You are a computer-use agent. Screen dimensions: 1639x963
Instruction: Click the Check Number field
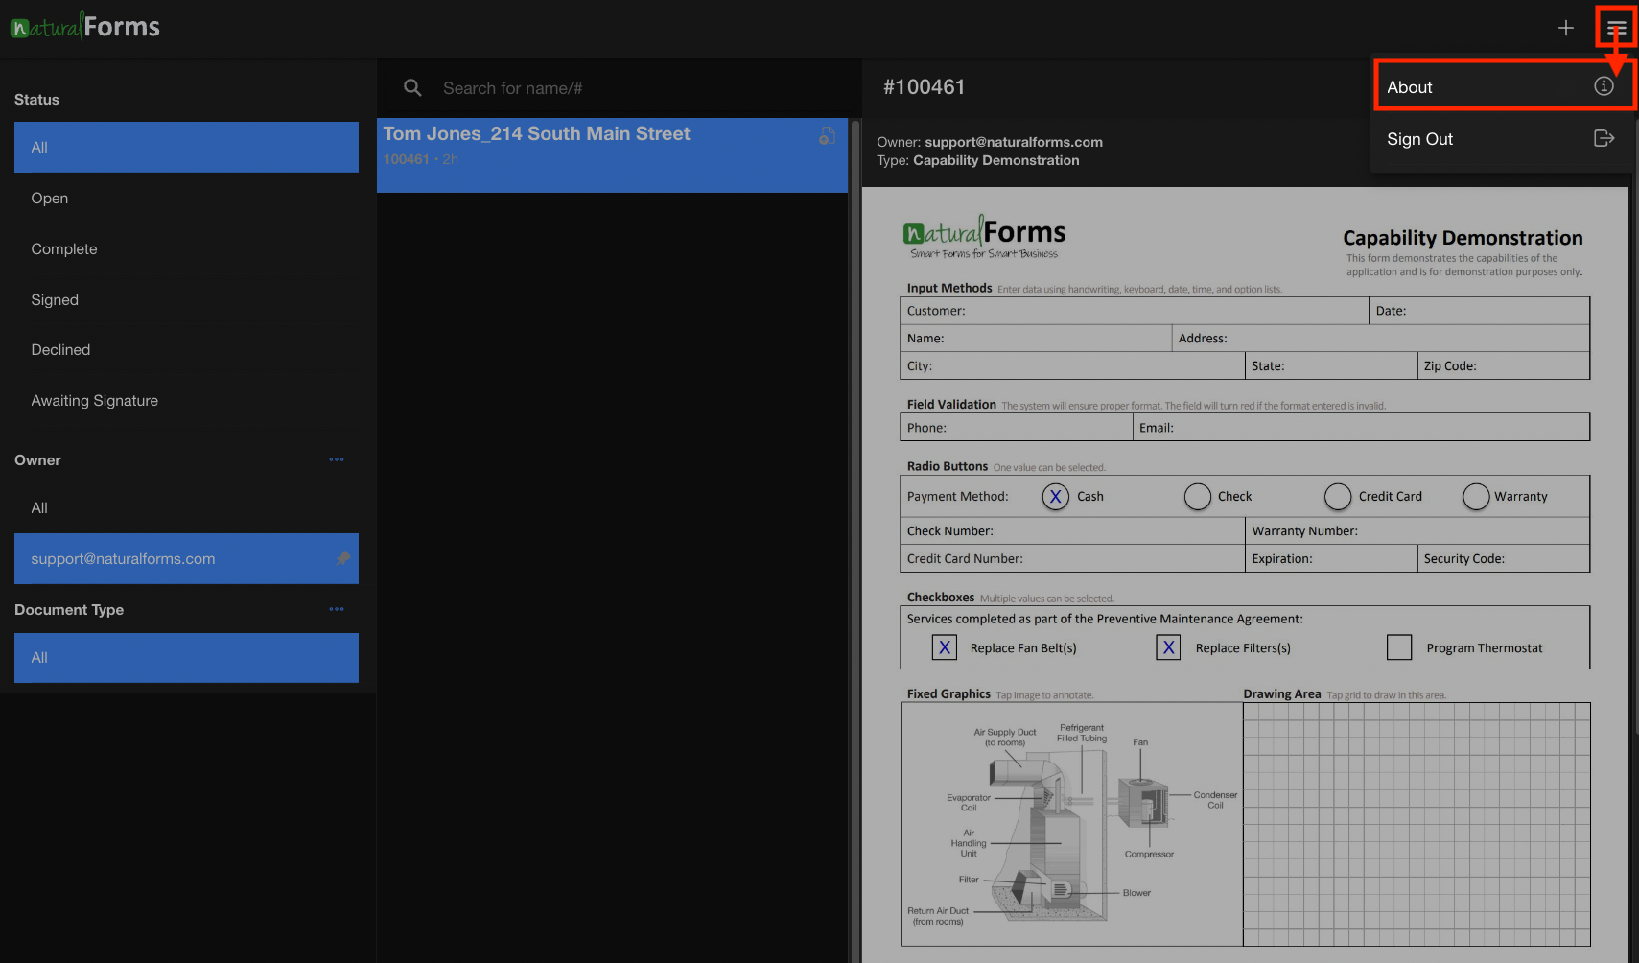pos(1072,530)
